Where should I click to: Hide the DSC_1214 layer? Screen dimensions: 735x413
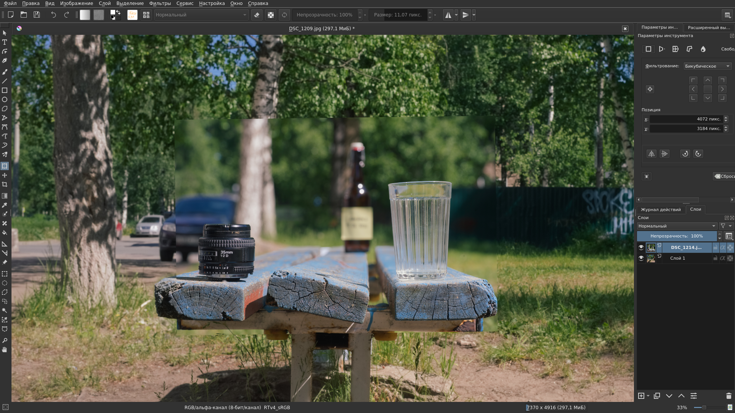pyautogui.click(x=641, y=247)
